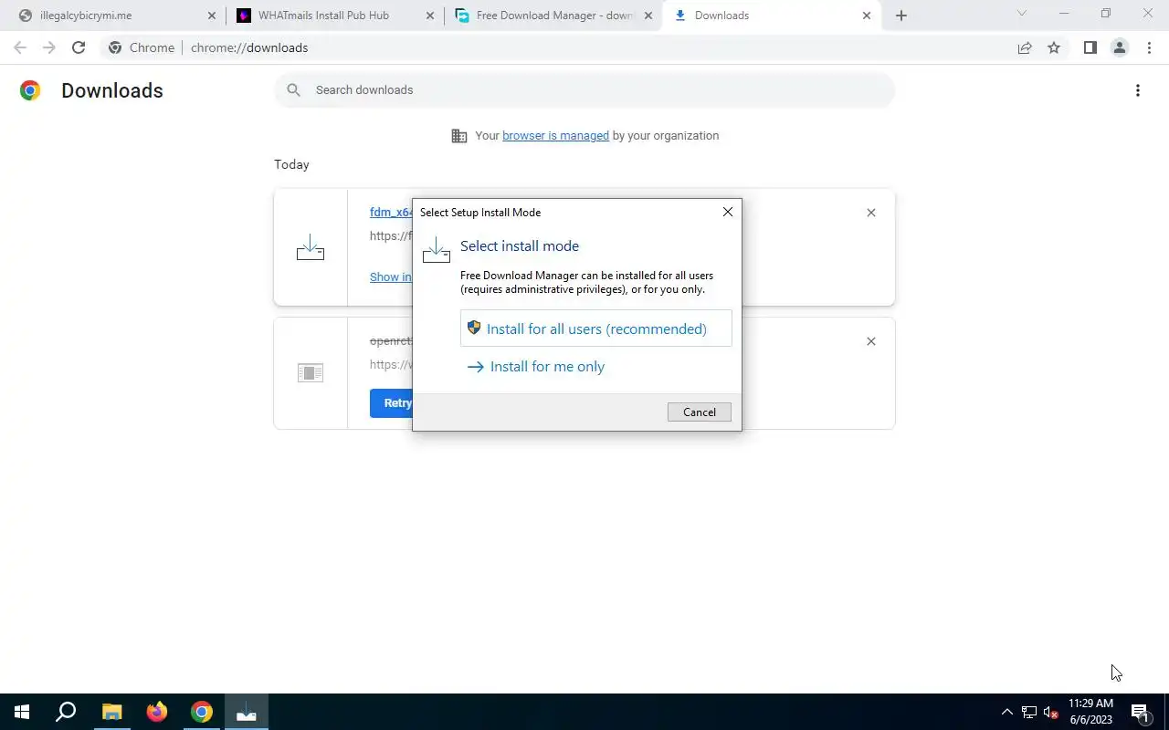Click Show in folder link
Image resolution: width=1169 pixels, height=730 pixels.
click(x=390, y=276)
